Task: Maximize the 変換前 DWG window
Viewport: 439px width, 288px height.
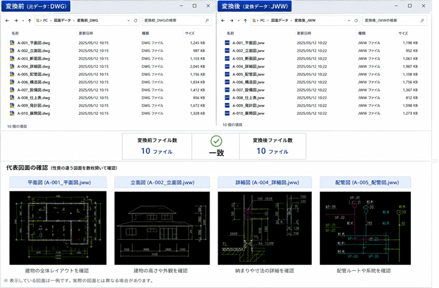Action: (x=194, y=6)
